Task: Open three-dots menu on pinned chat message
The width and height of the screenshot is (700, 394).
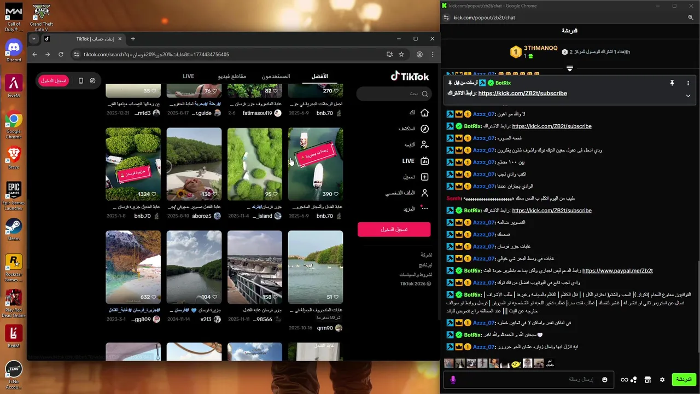Action: click(x=688, y=83)
